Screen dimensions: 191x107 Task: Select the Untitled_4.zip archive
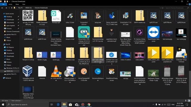click(x=70, y=53)
